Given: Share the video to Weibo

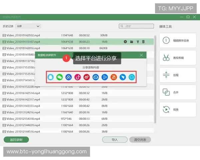Looking at the screenshot, I should pyautogui.click(x=87, y=77).
